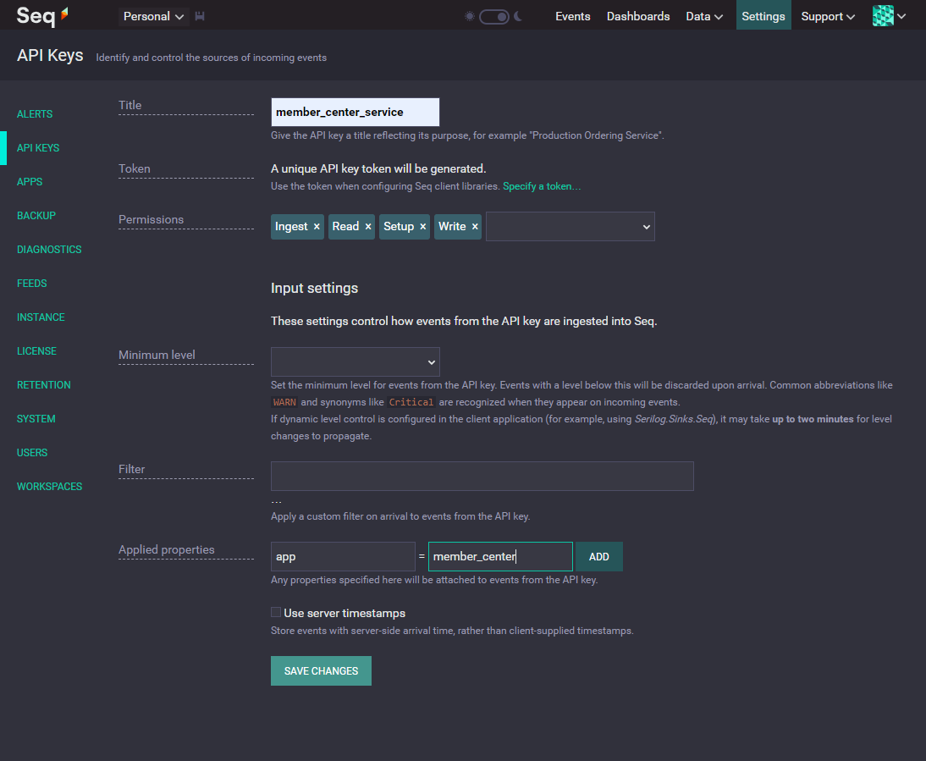Click the Minimum level field label
926x761 pixels.
click(x=157, y=355)
